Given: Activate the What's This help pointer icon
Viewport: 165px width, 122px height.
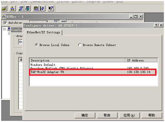Looking at the screenshot, I should point(51,8).
